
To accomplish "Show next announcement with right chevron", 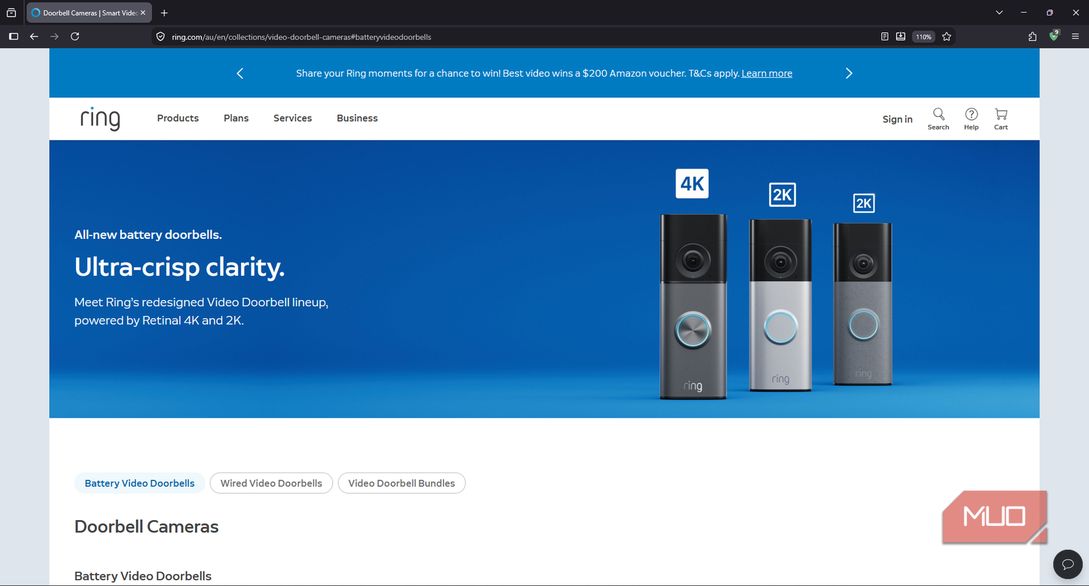I will pyautogui.click(x=849, y=73).
